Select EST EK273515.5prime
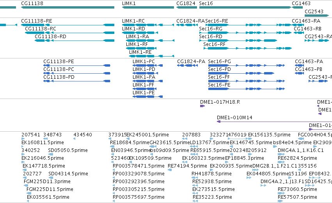 (x=213, y=189)
